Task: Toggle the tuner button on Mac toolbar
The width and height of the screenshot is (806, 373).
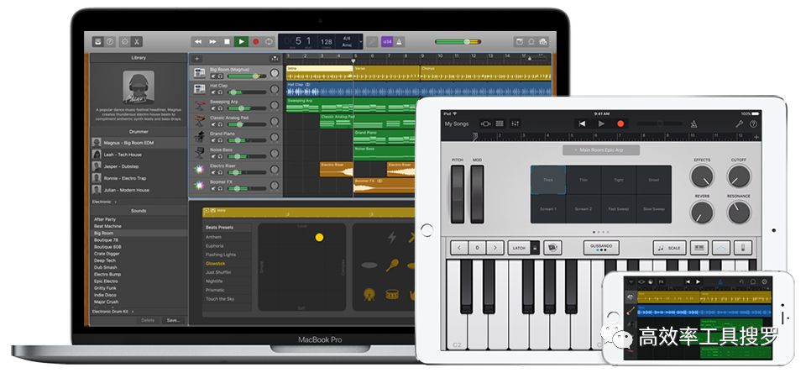Action: [372, 42]
